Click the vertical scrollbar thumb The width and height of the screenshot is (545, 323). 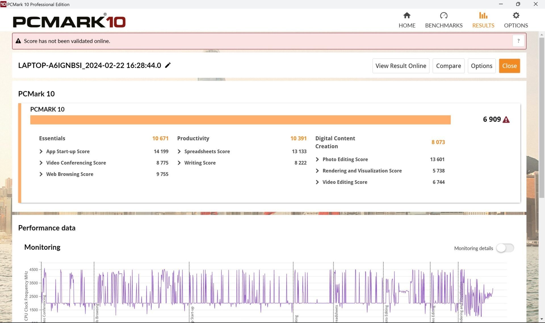[x=542, y=118]
